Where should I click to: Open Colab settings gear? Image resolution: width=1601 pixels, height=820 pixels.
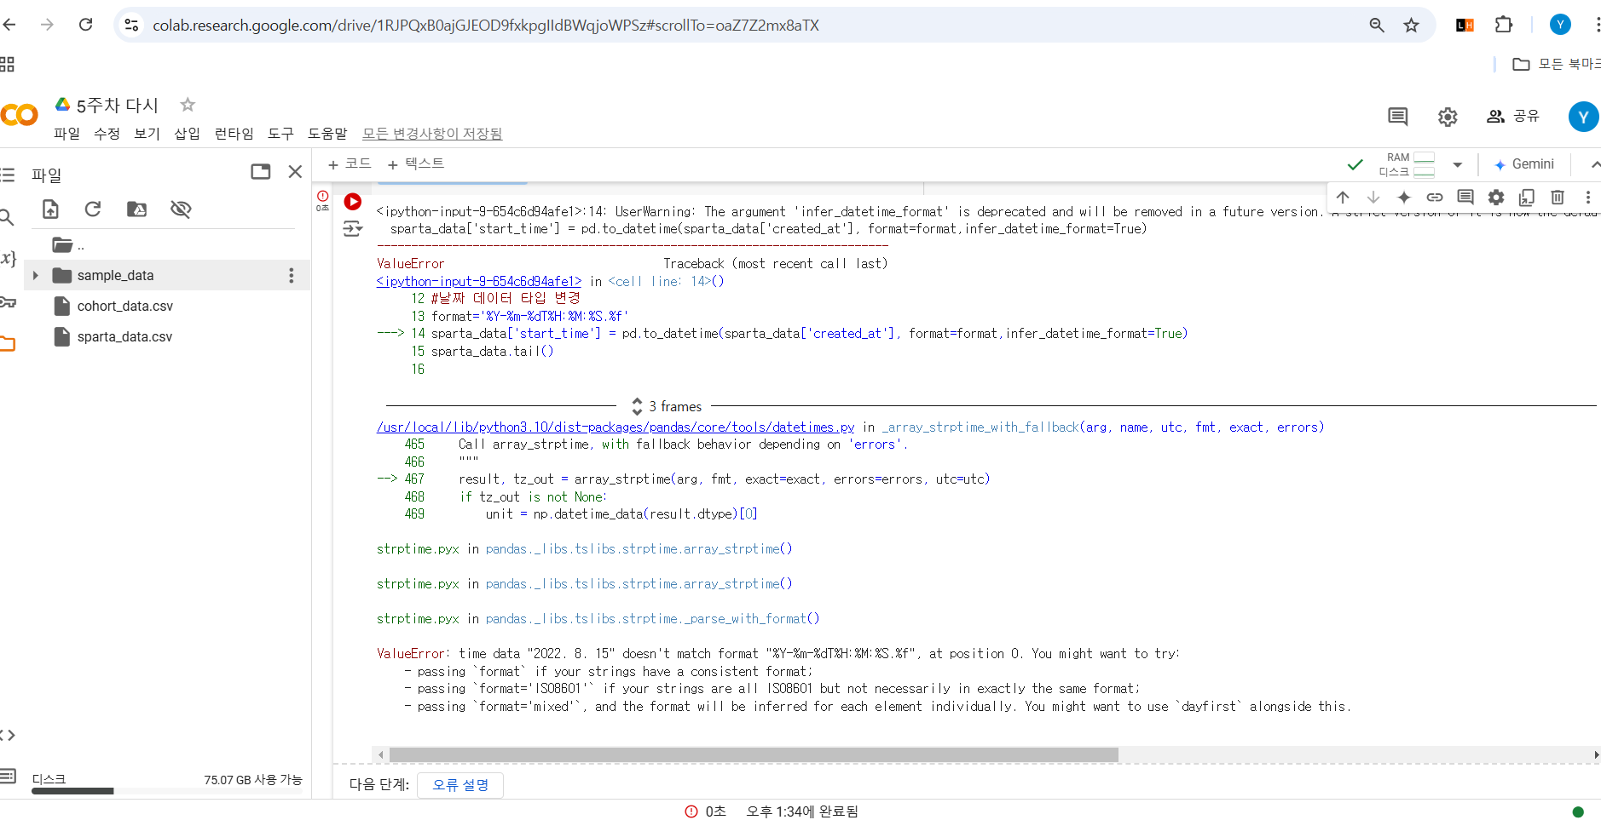1448,117
